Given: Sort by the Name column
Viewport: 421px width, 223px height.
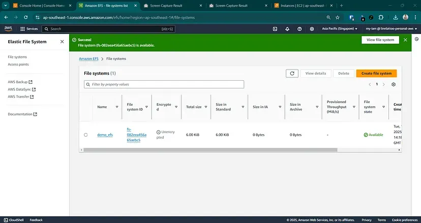Looking at the screenshot, I should (x=117, y=107).
